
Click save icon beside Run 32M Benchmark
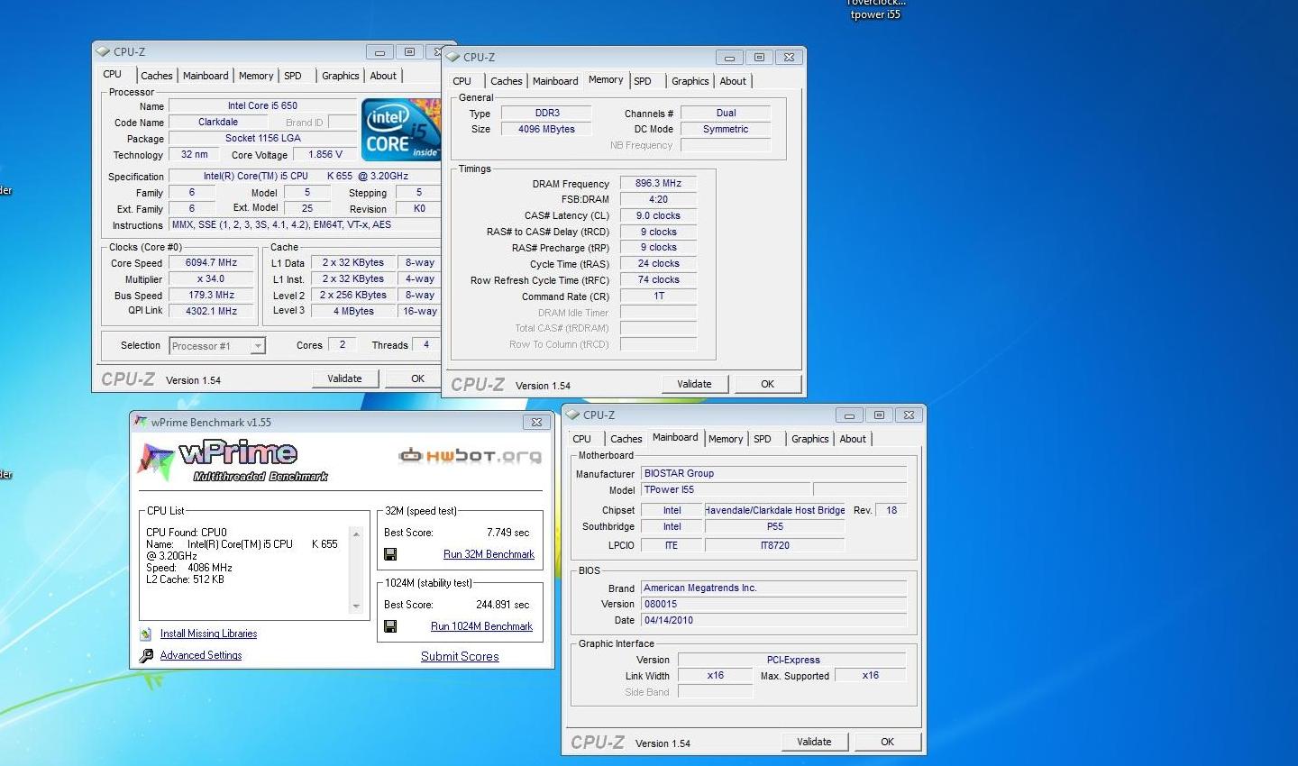(x=390, y=554)
